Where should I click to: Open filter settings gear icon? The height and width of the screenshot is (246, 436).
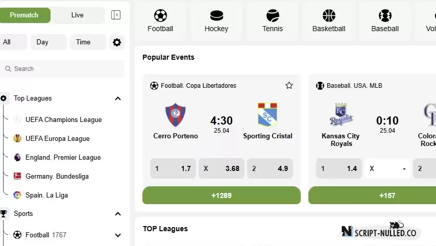[117, 42]
